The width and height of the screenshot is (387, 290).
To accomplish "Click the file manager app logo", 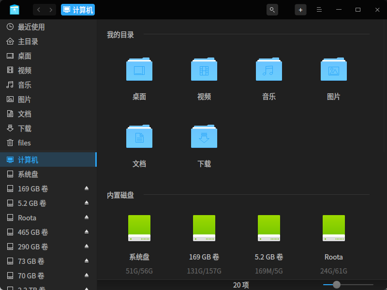I will coord(15,10).
